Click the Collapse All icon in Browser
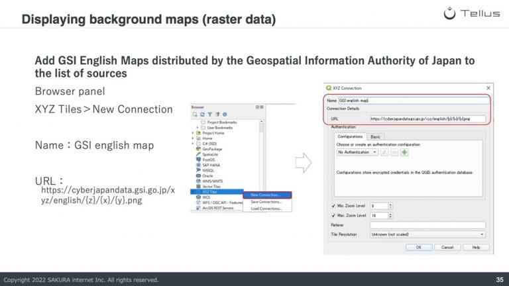509x286 pixels. pyautogui.click(x=217, y=115)
